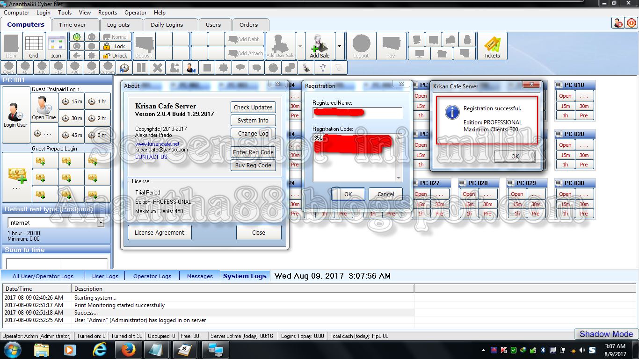
Task: Start a 2 hr guest postpaid session
Action: 98,118
